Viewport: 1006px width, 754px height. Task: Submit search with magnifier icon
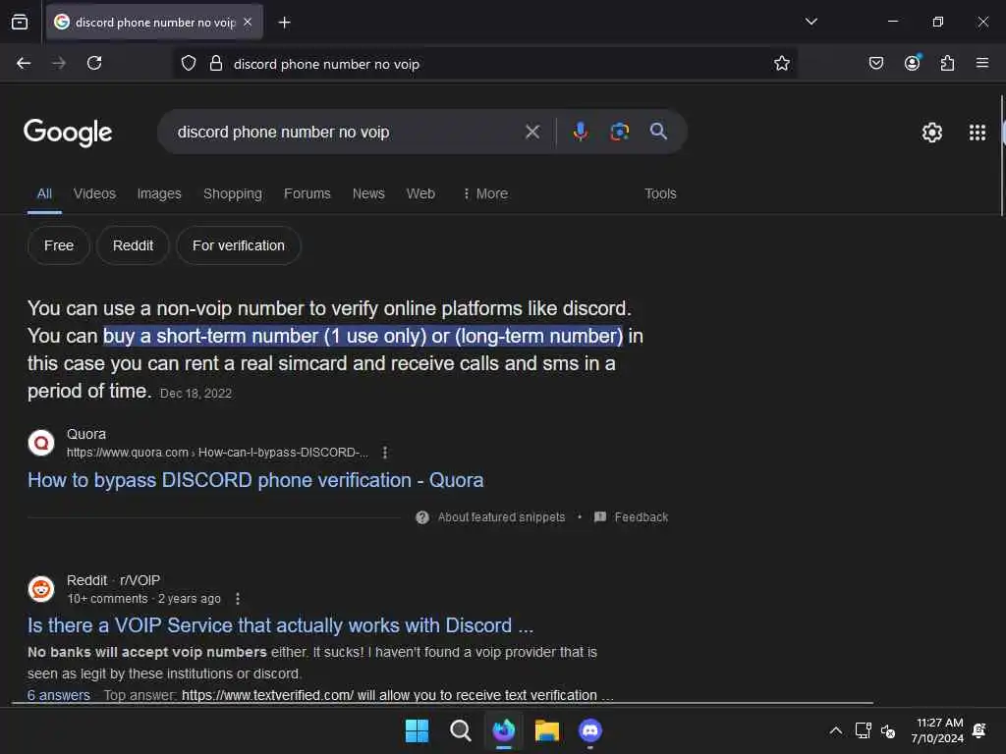pos(658,132)
